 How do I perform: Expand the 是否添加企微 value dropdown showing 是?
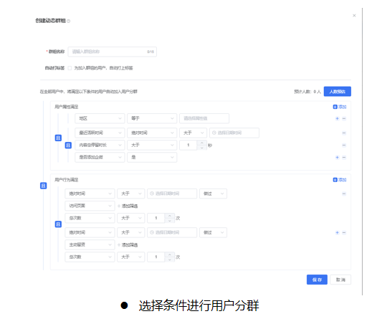pos(152,158)
